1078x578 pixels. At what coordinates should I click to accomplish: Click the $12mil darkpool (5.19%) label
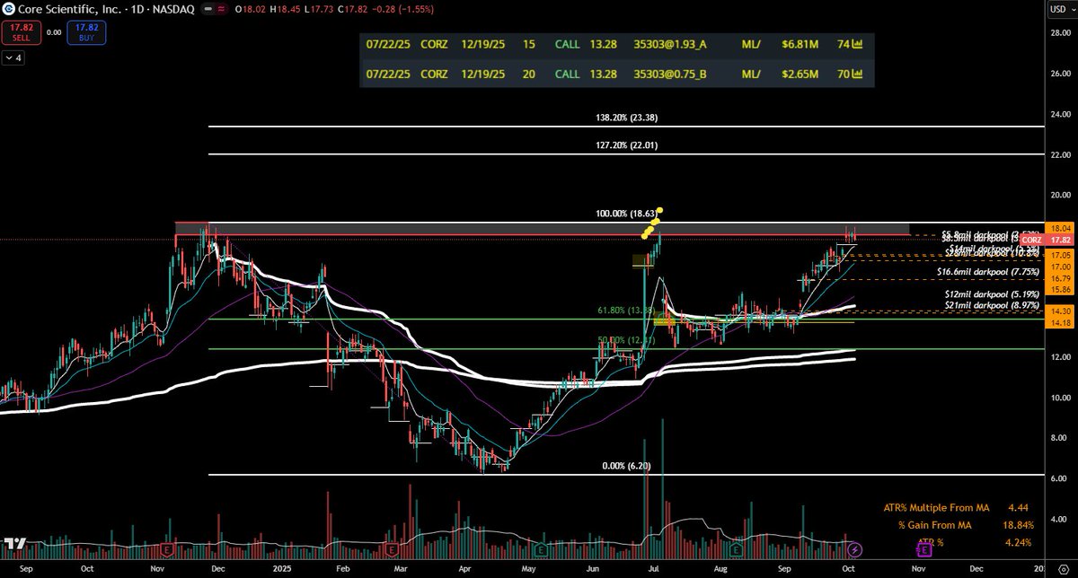click(x=993, y=293)
